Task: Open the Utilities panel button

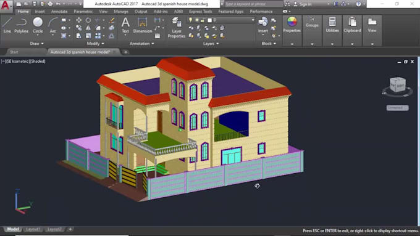Action: pos(332,25)
